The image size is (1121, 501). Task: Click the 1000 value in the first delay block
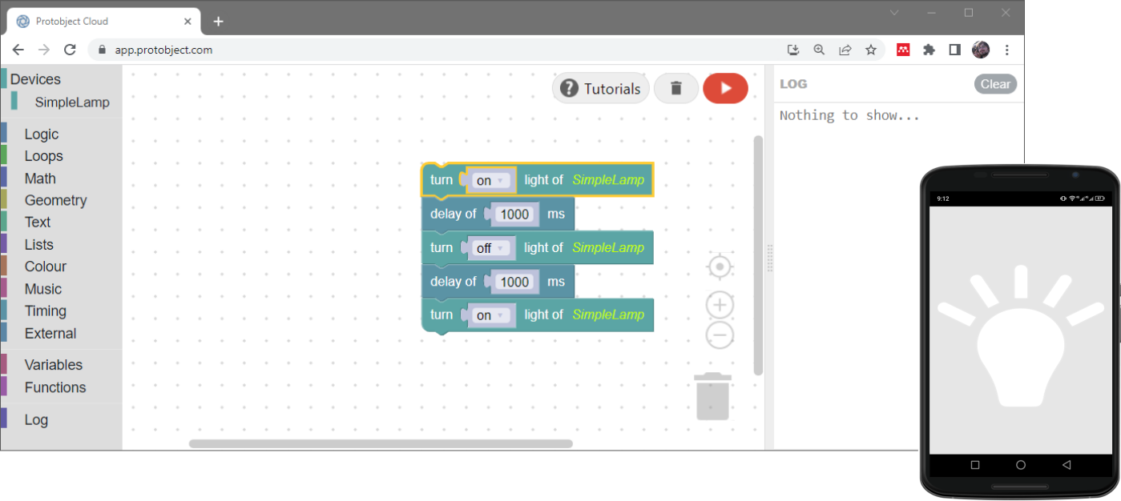[514, 214]
